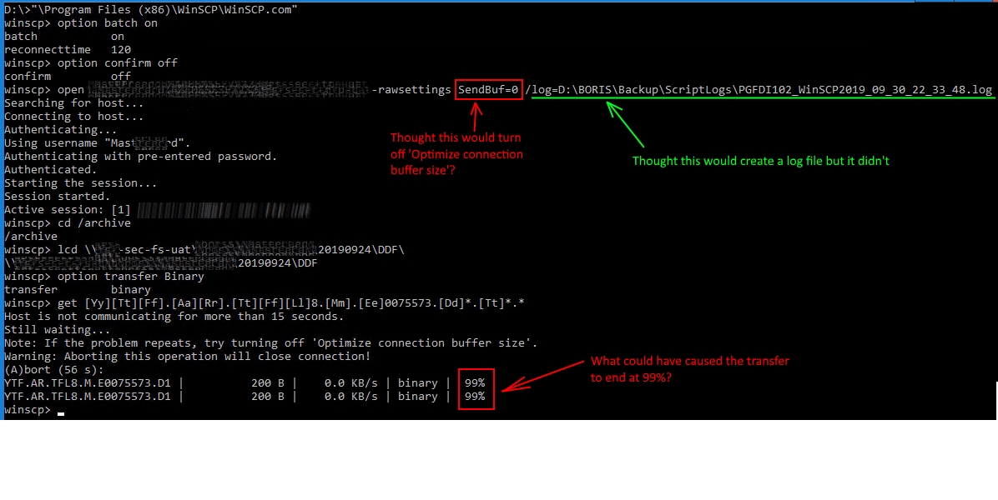Click the 'option batch on' command line

(81, 23)
